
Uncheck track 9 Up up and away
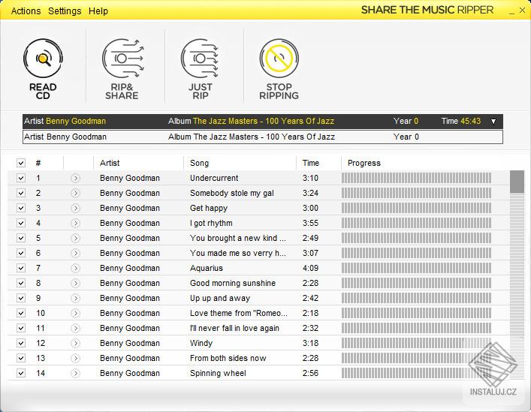tap(21, 298)
